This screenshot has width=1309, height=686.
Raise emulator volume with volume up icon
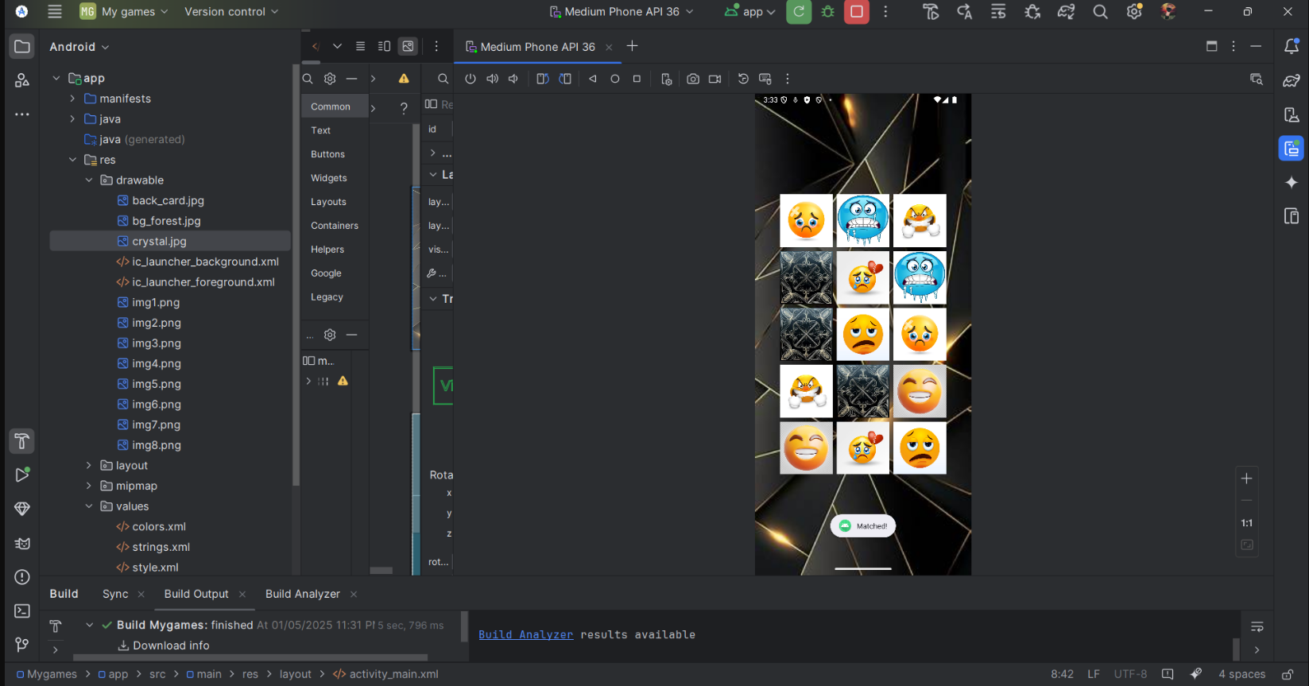[493, 79]
